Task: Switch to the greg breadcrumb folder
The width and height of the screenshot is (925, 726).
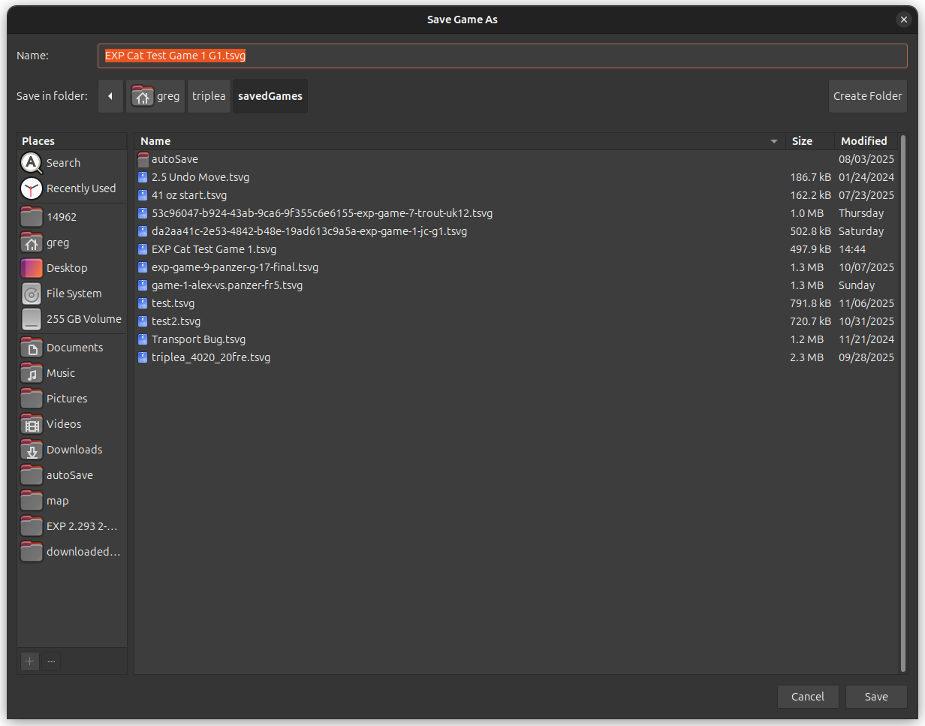Action: [155, 96]
